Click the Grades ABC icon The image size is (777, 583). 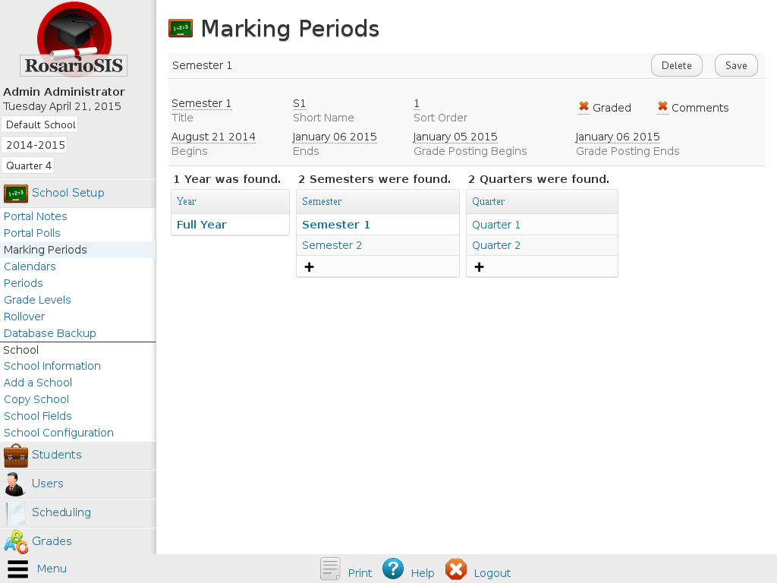point(16,542)
